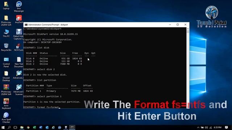Image resolution: width=232 pixels, height=130 pixels.
Task: Open taskbar Search magnifier
Action: click(x=9, y=127)
